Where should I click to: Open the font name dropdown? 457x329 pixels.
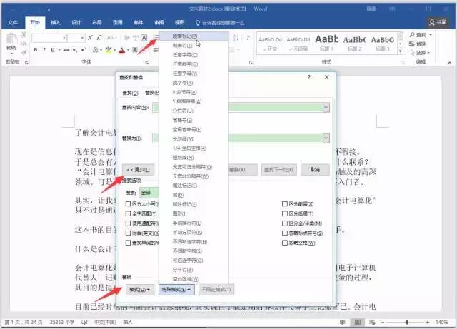tap(64, 38)
